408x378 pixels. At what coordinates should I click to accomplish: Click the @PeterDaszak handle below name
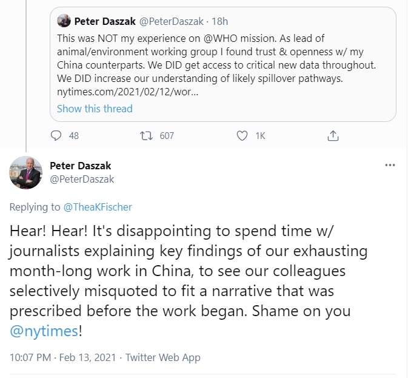tap(81, 179)
